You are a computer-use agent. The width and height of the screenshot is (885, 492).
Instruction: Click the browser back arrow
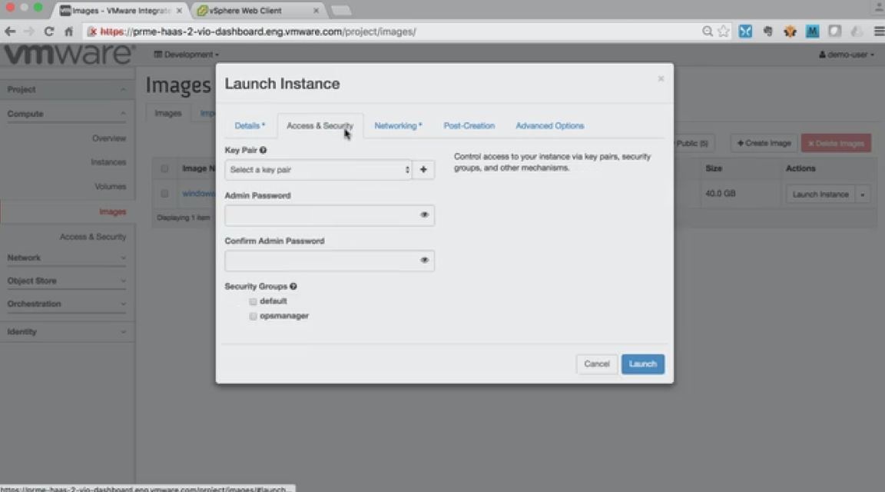tap(10, 32)
